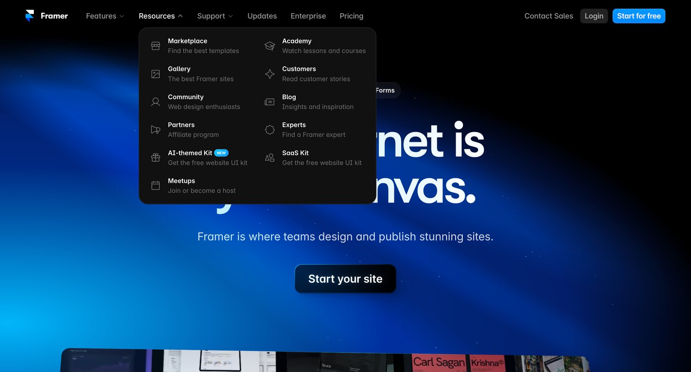Open the Updates nav item
The width and height of the screenshot is (691, 372).
262,16
